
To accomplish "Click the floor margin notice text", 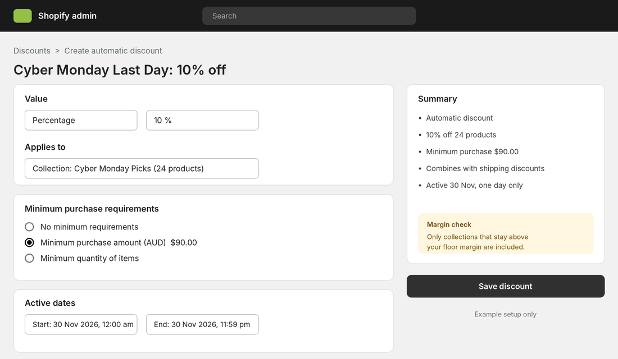I will [478, 242].
